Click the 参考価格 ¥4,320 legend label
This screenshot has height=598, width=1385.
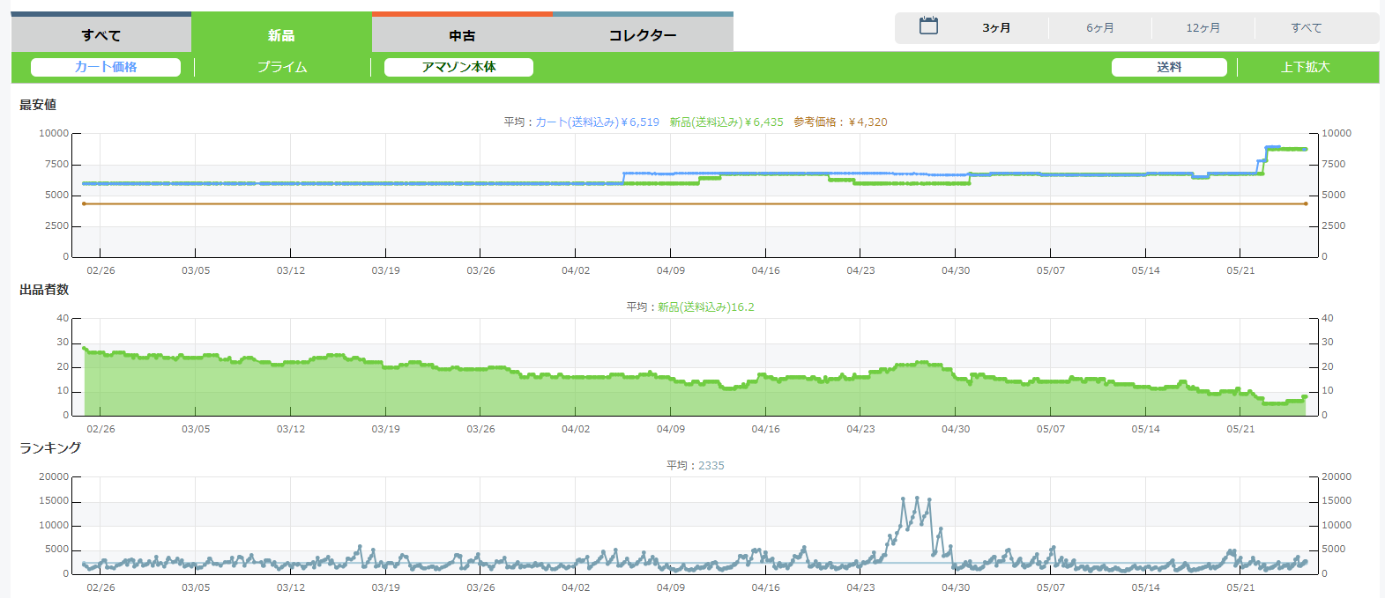coord(840,122)
